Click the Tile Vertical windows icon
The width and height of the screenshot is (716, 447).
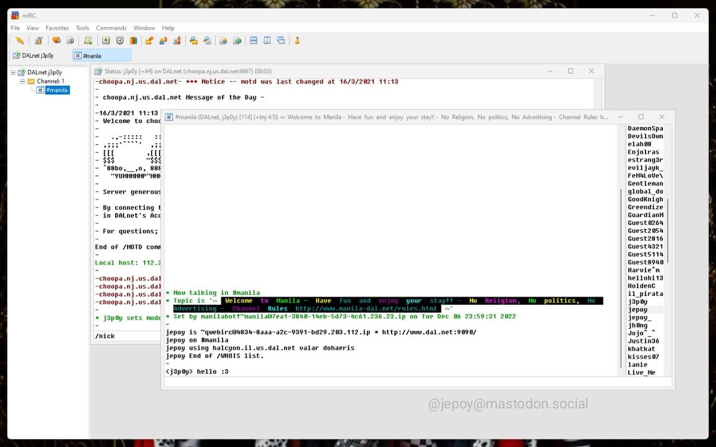(267, 41)
